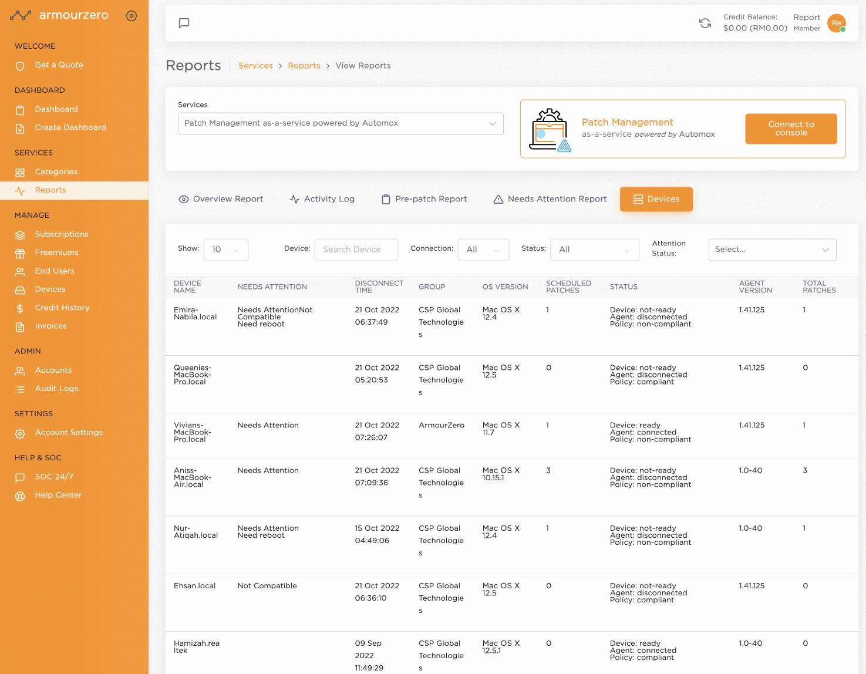Viewport: 866px width, 674px height.
Task: Click the Reports breadcrumb link
Action: 304,66
